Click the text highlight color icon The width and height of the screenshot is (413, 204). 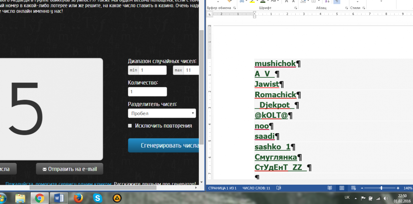(252, 1)
